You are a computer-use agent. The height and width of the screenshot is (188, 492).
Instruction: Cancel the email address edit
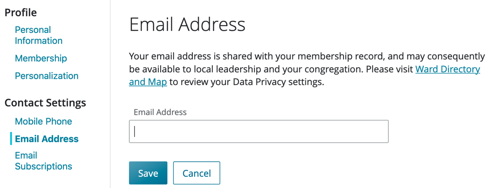tap(196, 173)
